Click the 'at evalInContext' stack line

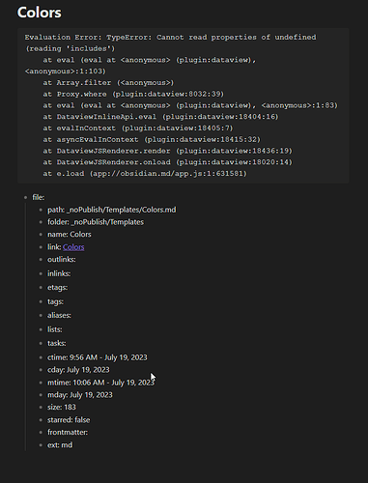tap(138, 128)
